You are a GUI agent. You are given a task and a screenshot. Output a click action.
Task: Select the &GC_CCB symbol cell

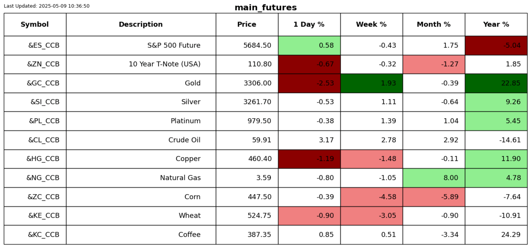click(x=43, y=83)
